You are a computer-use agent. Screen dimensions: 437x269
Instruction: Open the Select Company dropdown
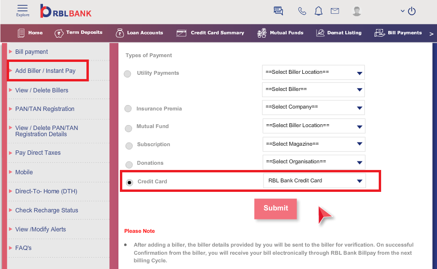(313, 107)
